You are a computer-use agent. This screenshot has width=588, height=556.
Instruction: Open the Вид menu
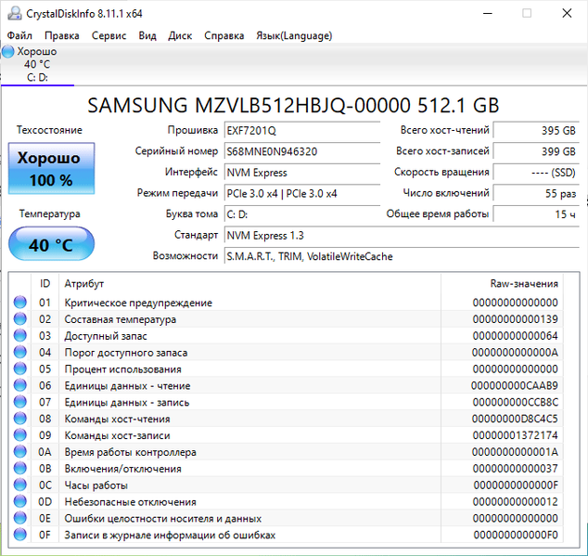147,35
